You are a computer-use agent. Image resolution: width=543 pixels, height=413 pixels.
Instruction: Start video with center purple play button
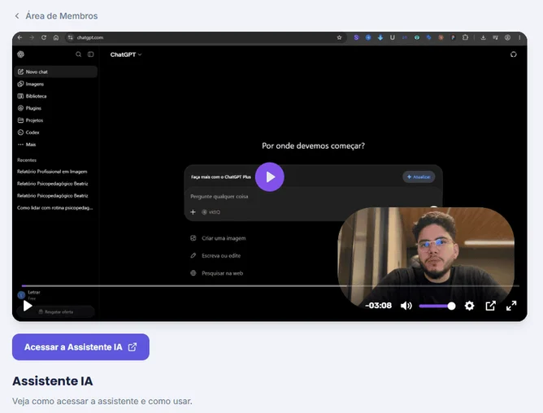pyautogui.click(x=270, y=176)
